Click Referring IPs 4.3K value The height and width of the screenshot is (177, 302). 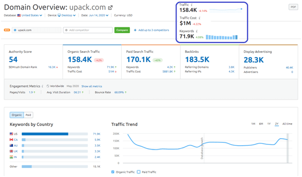(x=231, y=72)
